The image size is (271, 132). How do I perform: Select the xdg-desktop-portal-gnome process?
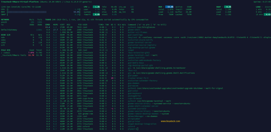point(141,48)
